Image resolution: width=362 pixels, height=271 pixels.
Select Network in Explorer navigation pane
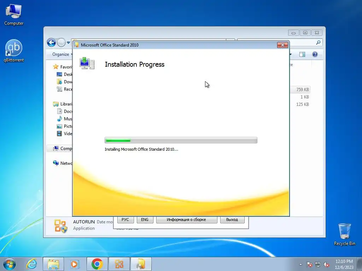(x=63, y=163)
